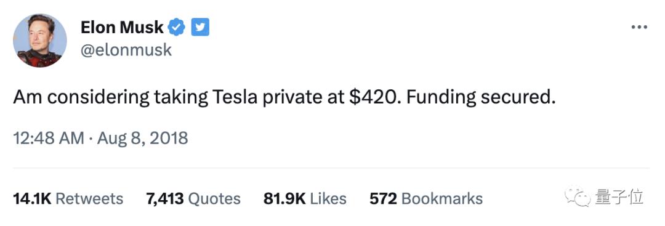View the 14.1K Retweets list

(x=68, y=198)
